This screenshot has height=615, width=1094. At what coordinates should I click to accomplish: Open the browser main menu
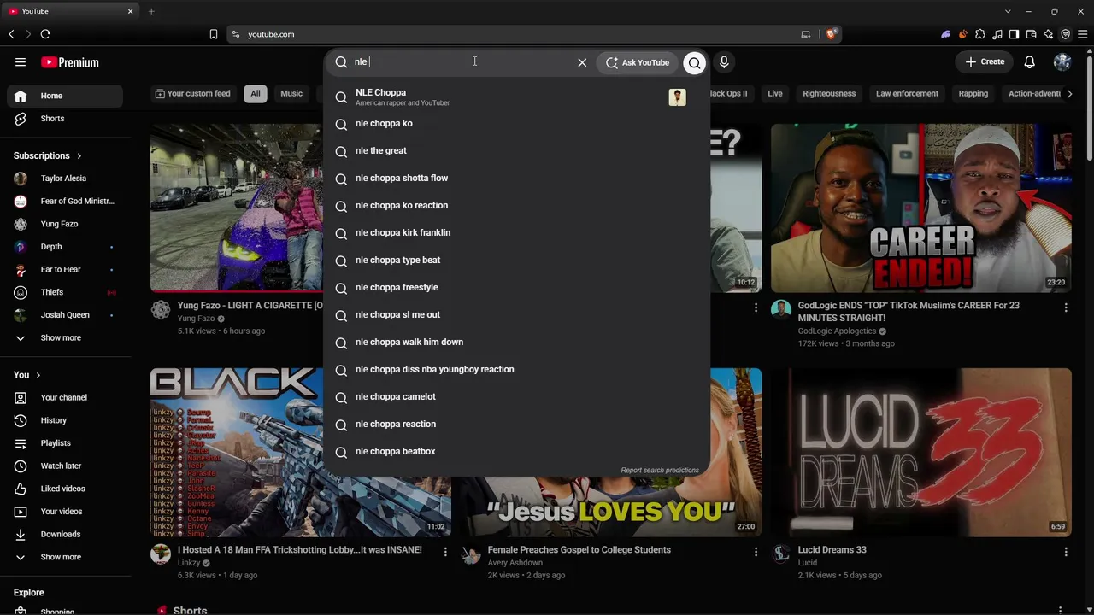(1083, 34)
